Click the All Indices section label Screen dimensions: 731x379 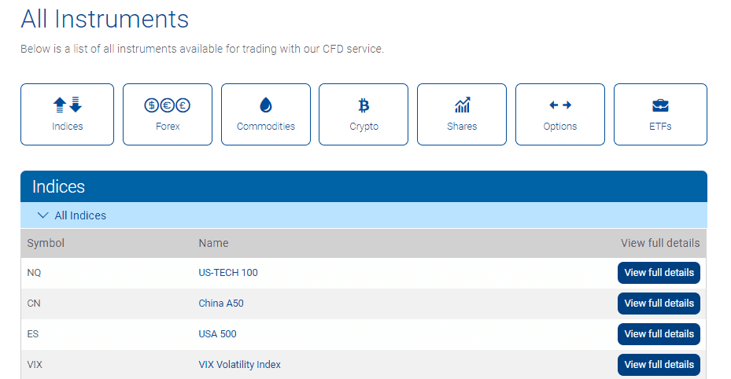pos(80,215)
